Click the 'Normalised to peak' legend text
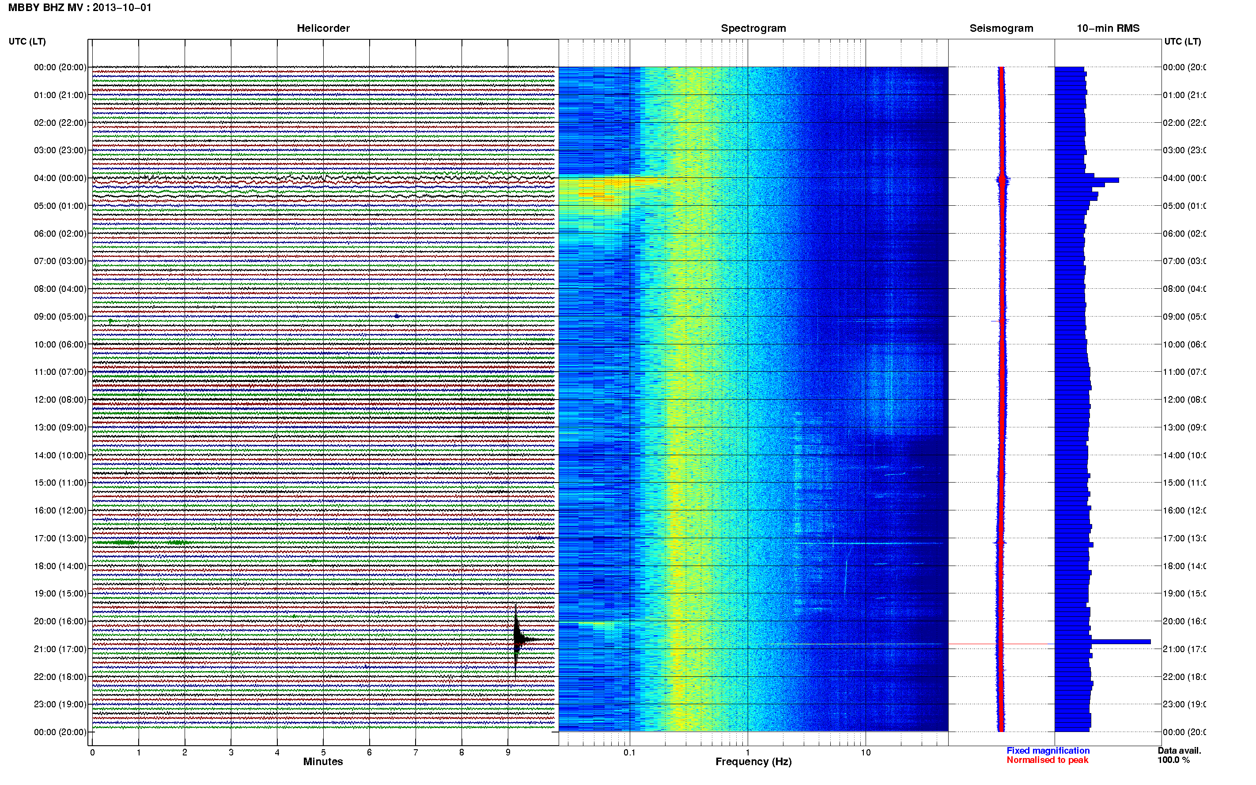 pyautogui.click(x=1047, y=760)
